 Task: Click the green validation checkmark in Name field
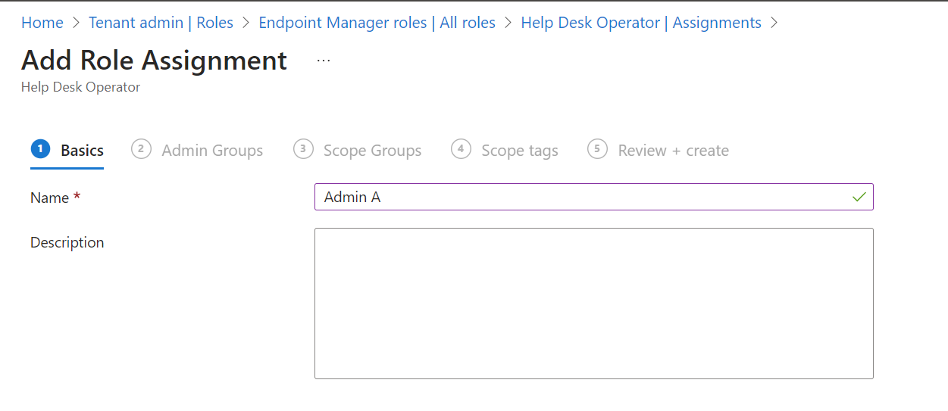[x=859, y=197]
